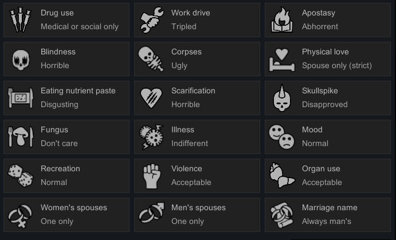Select the spiked skull Skullspike icon
396x240 pixels.
pos(282,97)
